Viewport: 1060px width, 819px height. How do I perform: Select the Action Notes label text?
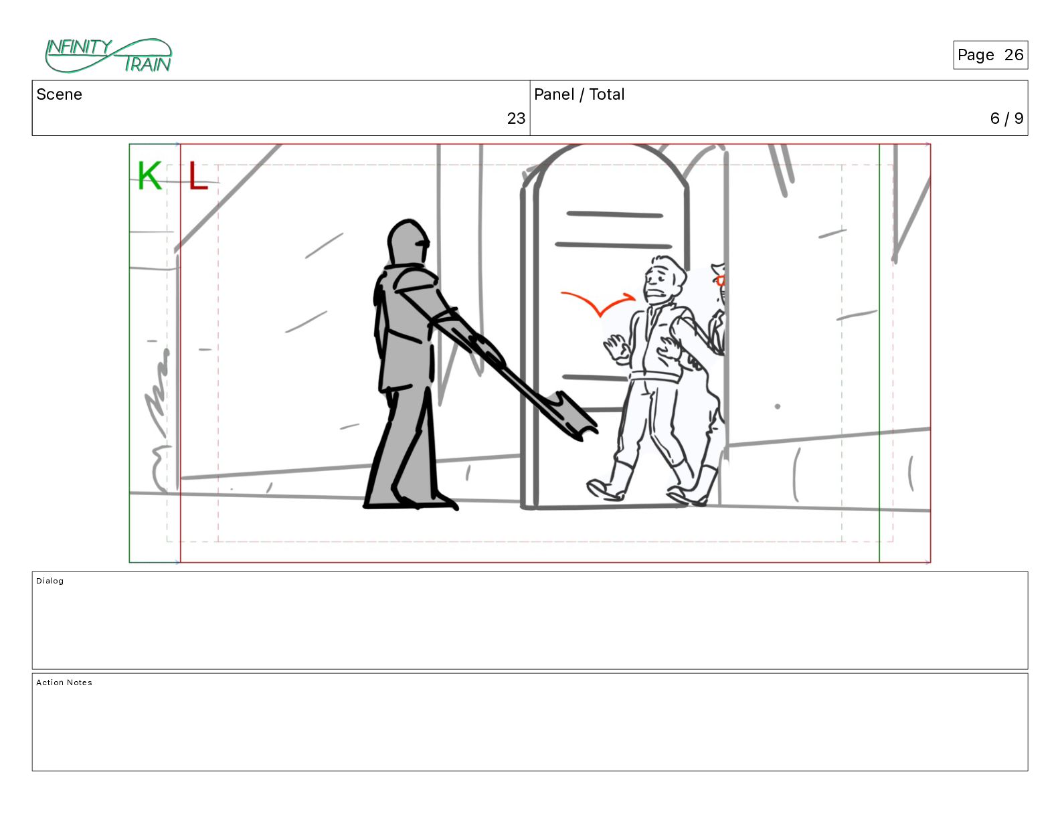[64, 682]
